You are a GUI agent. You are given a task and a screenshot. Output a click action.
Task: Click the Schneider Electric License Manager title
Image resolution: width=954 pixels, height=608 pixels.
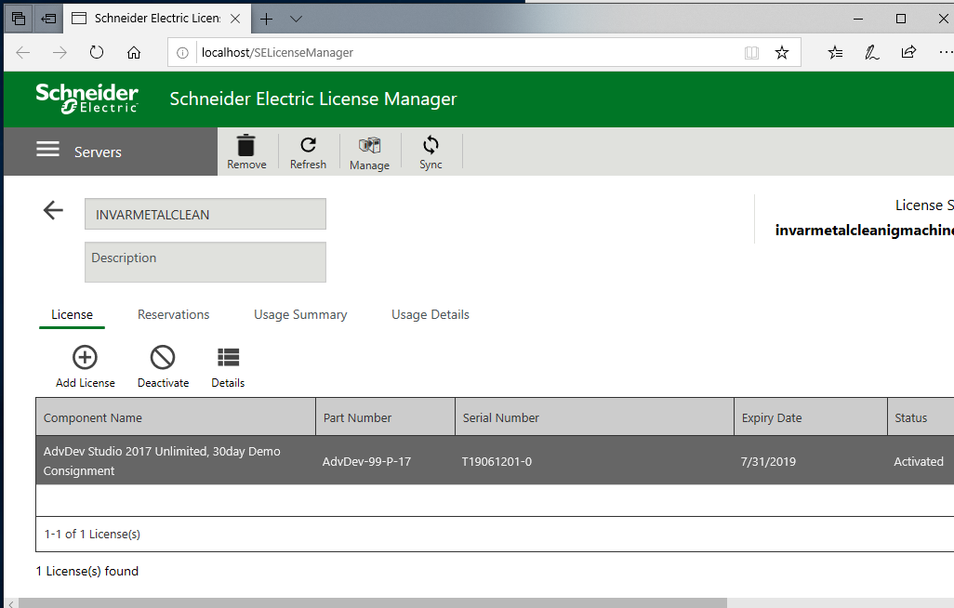pyautogui.click(x=312, y=99)
